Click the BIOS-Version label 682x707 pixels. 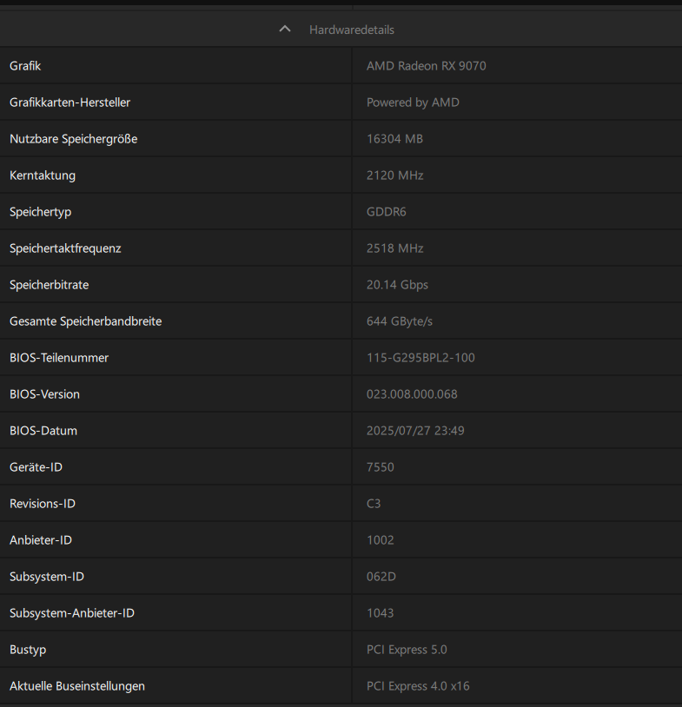pyautogui.click(x=44, y=394)
